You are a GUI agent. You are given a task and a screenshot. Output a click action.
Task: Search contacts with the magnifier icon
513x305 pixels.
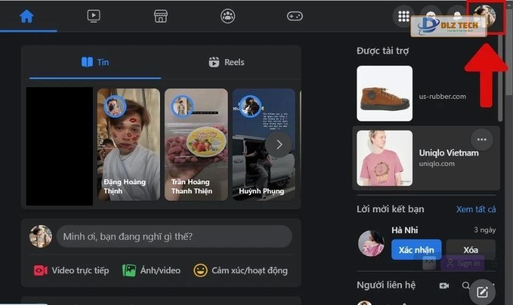coord(466,285)
